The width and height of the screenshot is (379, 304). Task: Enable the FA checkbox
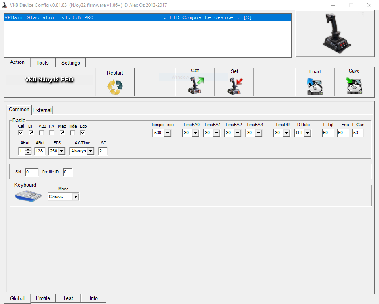pyautogui.click(x=52, y=133)
